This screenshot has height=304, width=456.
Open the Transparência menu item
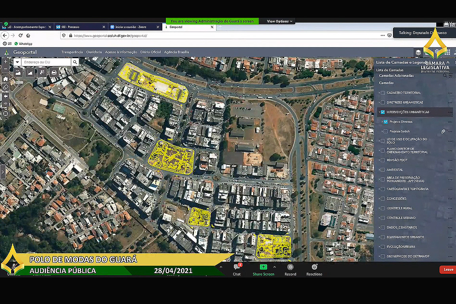pos(72,52)
